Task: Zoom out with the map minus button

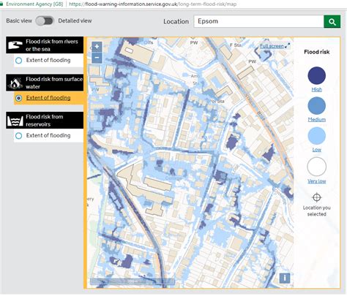Action: tap(97, 58)
